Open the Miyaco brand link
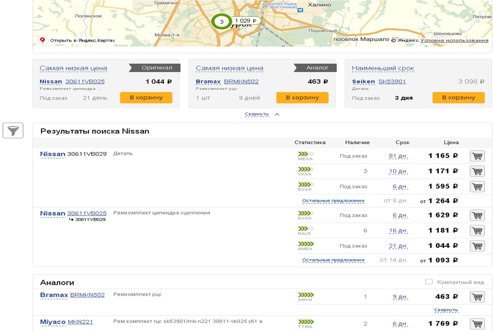 (x=53, y=322)
